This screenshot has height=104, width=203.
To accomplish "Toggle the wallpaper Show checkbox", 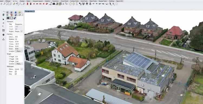I will pos(16,71).
